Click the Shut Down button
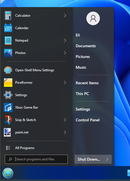130x181 pixels. (x=89, y=159)
